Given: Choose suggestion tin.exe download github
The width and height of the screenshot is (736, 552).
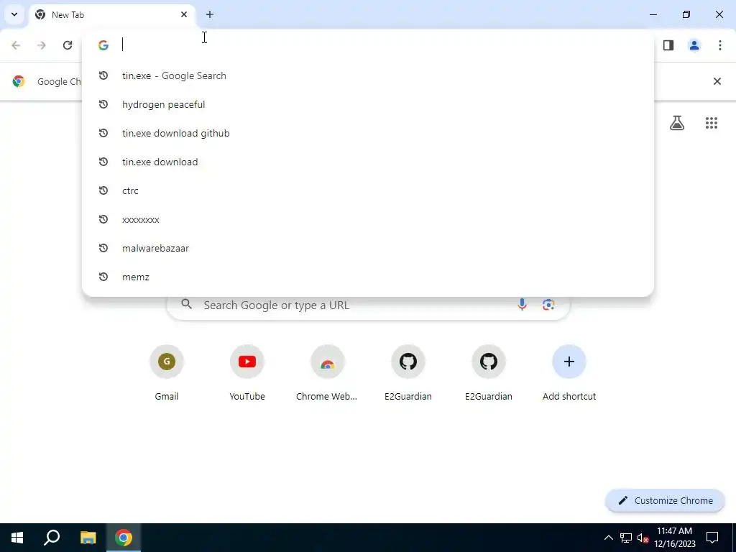Looking at the screenshot, I should (368, 133).
